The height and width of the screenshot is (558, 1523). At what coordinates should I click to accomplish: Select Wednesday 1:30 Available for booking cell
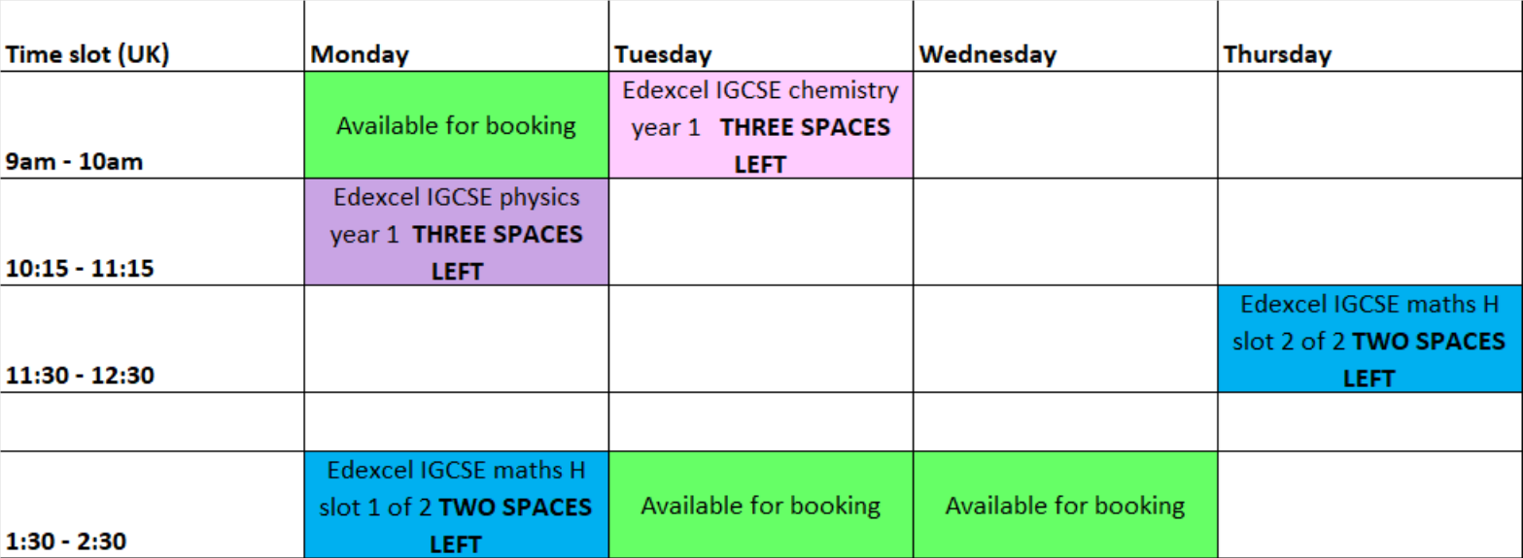tap(1065, 505)
